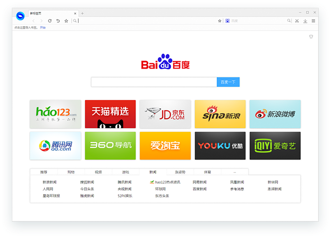Open the hao123 tile

pos(56,114)
